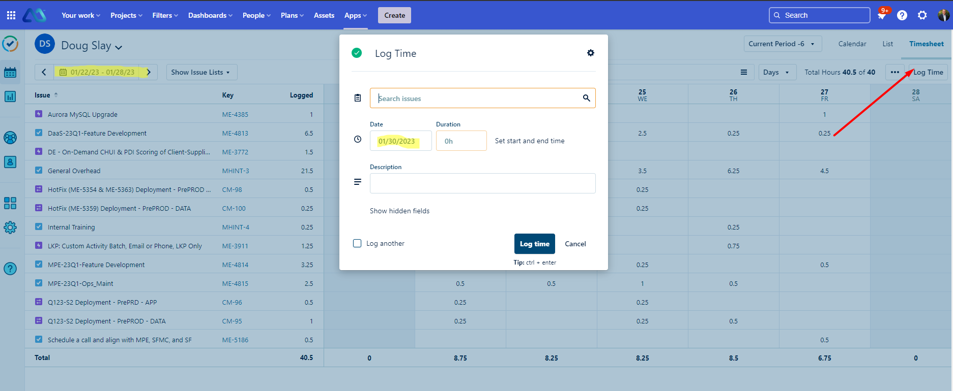Go to the next period arrow

[149, 72]
